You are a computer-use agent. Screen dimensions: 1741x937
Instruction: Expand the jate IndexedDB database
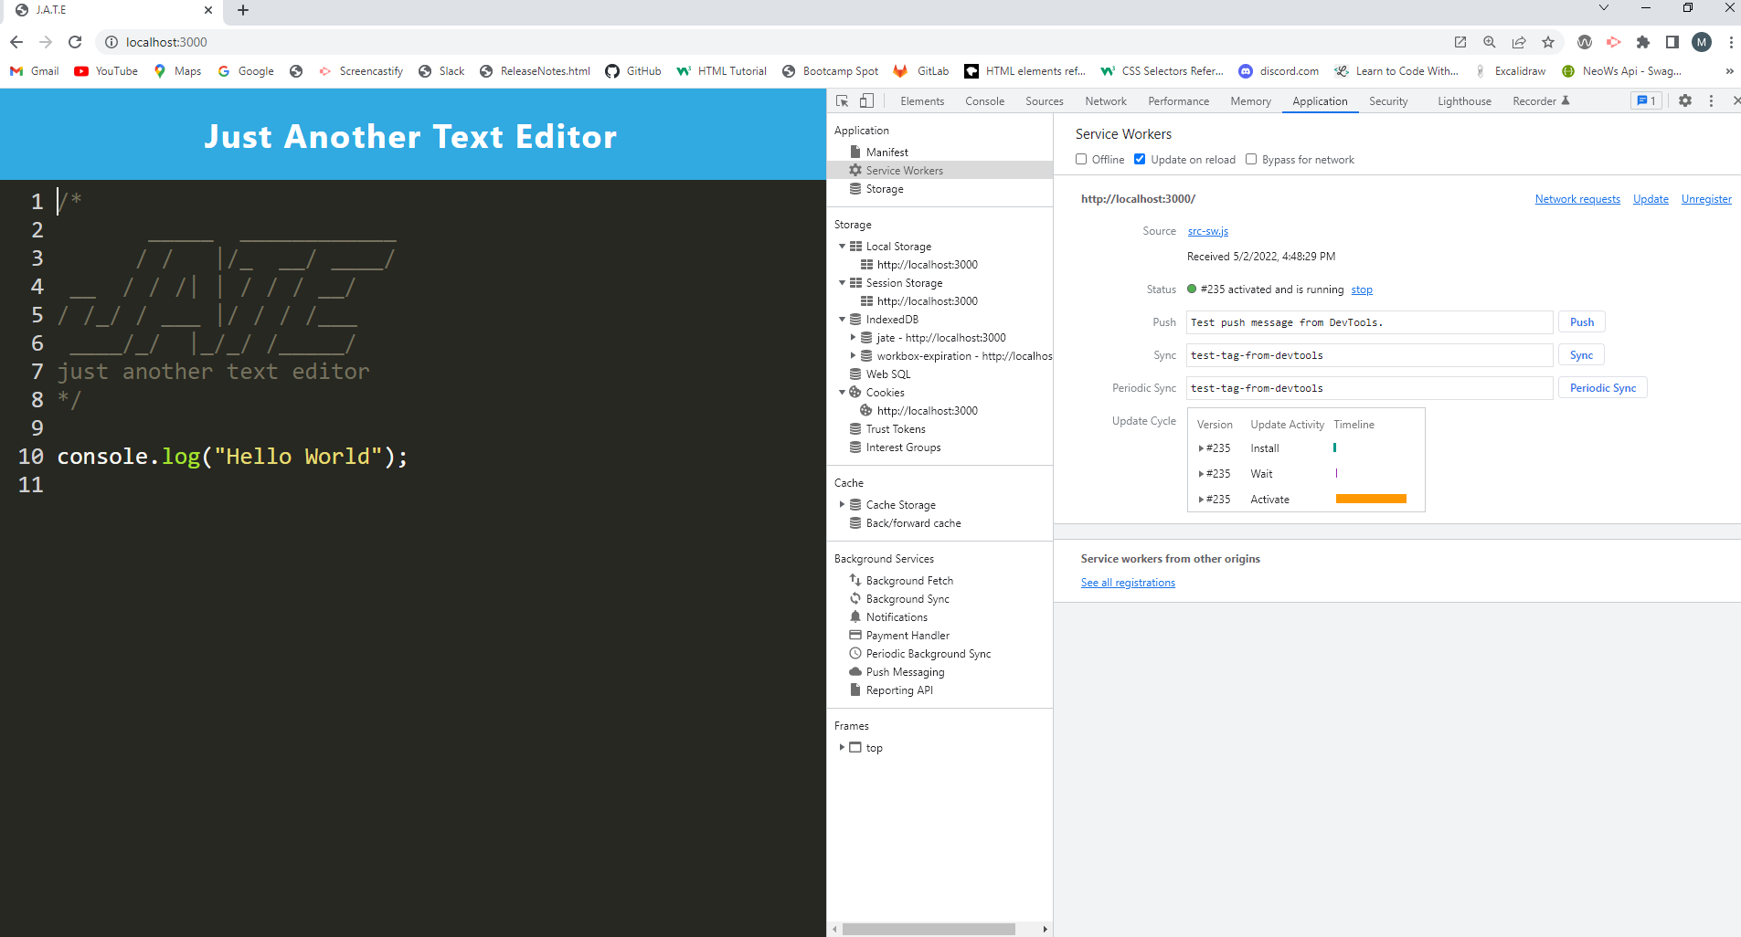854,337
